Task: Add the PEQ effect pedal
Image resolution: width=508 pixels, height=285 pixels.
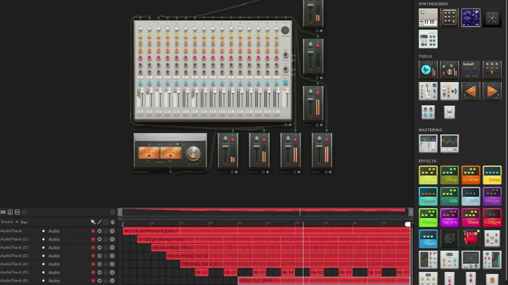Action: (x=471, y=197)
